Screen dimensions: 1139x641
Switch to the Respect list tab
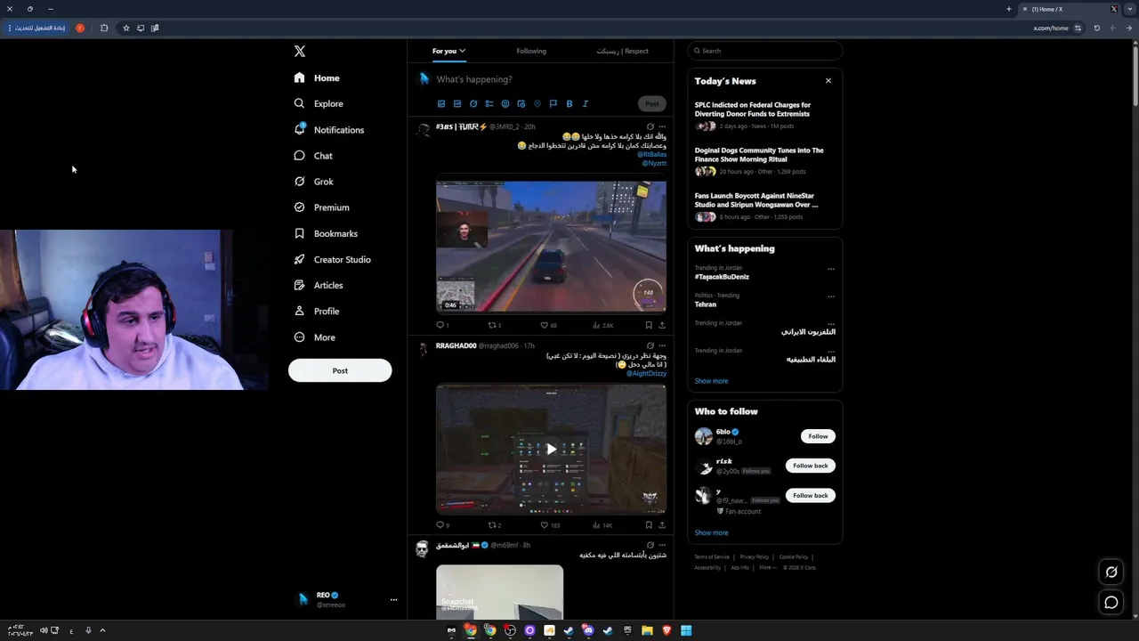tap(622, 52)
